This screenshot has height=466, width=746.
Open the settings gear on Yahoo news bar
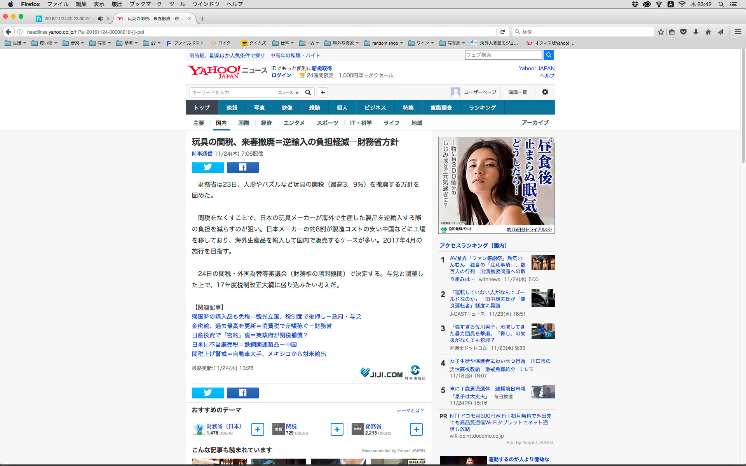point(545,92)
